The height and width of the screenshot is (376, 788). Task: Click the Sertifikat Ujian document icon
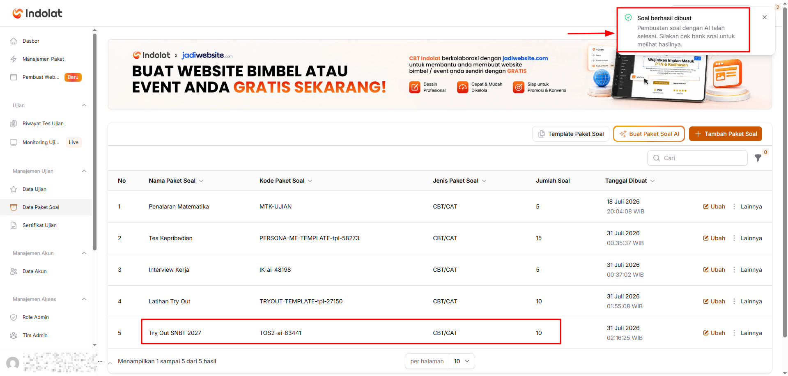14,225
